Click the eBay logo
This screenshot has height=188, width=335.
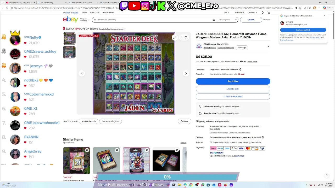[70, 19]
